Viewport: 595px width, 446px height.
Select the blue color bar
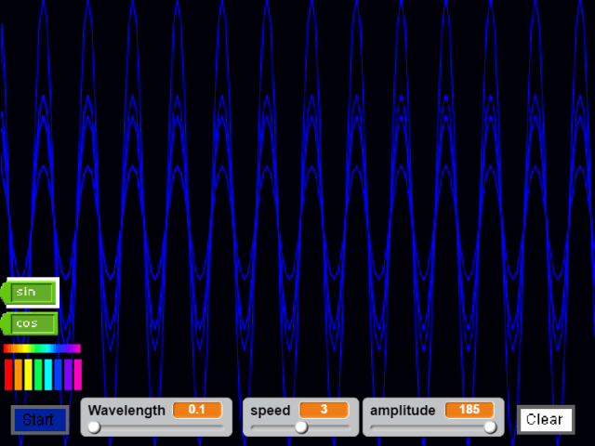58,374
